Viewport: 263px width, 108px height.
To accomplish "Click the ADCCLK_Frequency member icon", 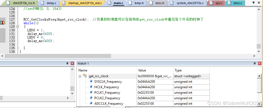I will 91,103.
